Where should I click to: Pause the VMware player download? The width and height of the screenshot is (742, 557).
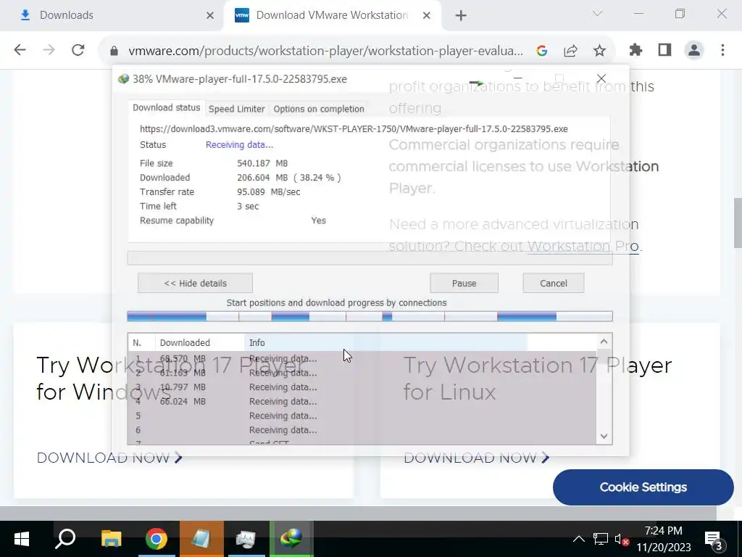pos(464,284)
